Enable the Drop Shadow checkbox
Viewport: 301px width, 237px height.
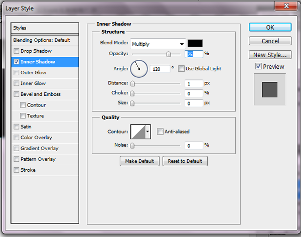[17, 51]
